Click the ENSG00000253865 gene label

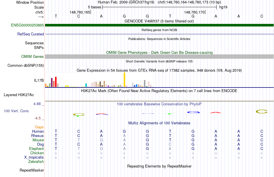click(x=27, y=25)
